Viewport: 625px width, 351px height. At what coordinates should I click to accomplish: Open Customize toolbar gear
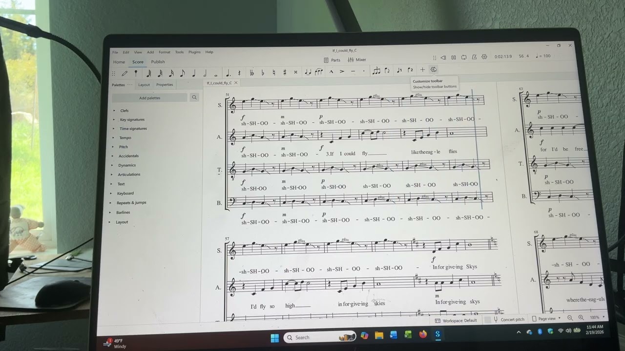tap(433, 70)
